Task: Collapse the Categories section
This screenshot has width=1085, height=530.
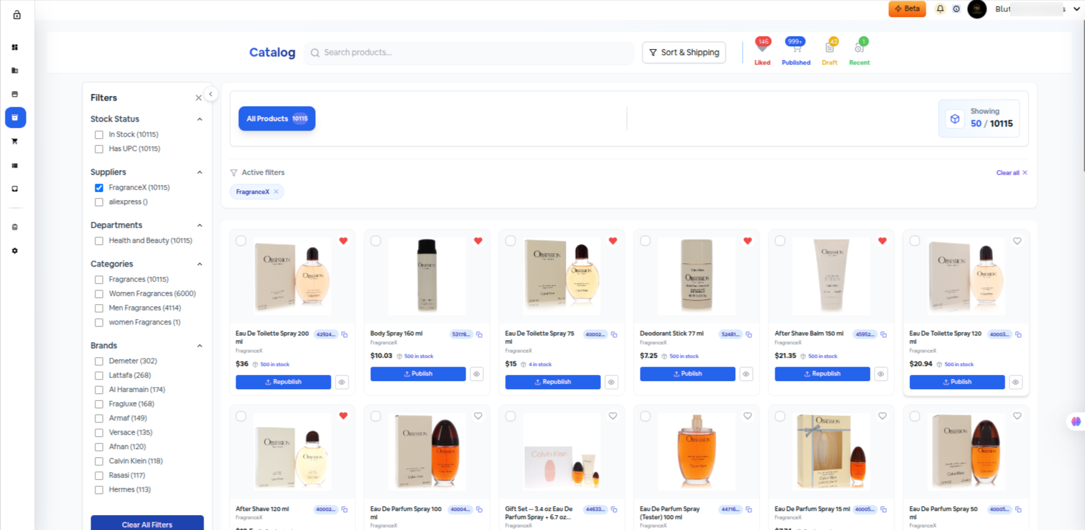Action: 199,264
